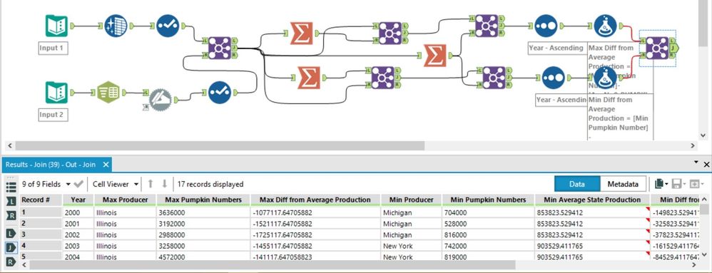Switch to the Metadata view
This screenshot has height=273, width=712.
(x=623, y=184)
